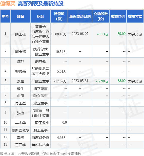Click the name 刘超
The height and width of the screenshot is (156, 144).
pos(20,81)
